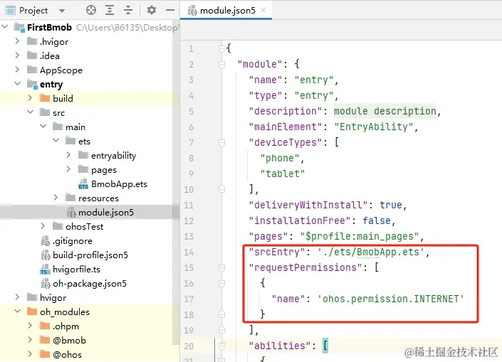The height and width of the screenshot is (362, 502).
Task: Collapse the oh_modules folder
Action: coord(18,312)
